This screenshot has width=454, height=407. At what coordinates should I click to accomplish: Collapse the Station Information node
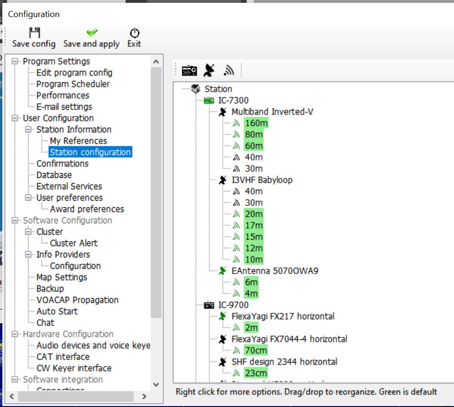[28, 129]
